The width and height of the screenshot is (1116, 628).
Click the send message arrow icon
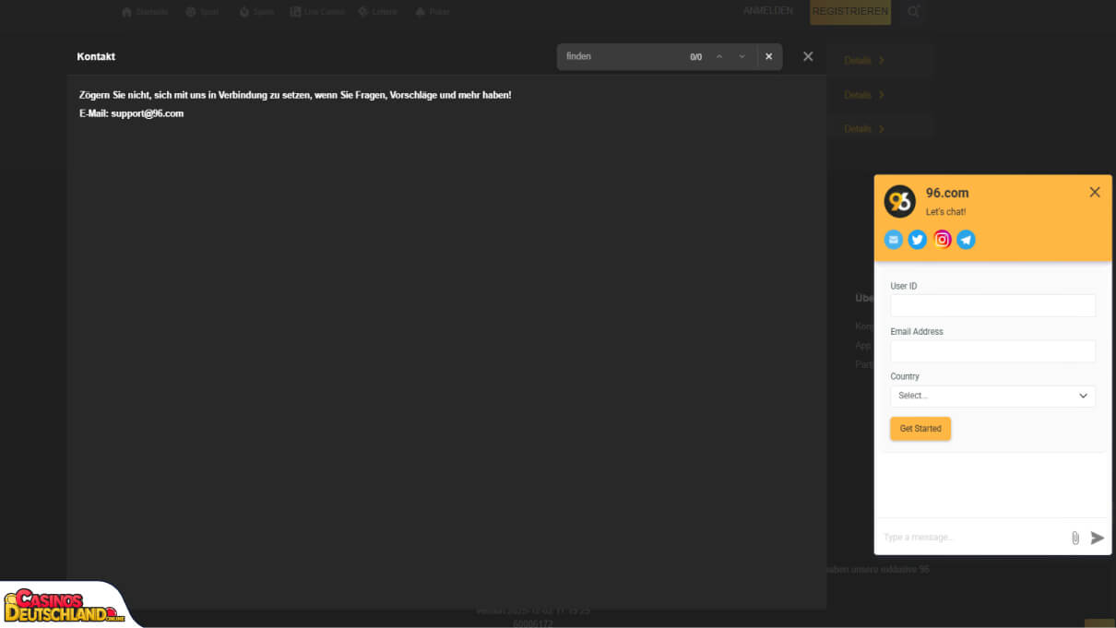tap(1098, 538)
